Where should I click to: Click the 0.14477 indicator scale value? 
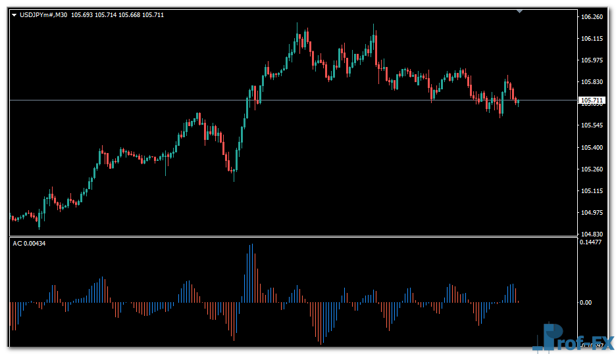point(592,242)
